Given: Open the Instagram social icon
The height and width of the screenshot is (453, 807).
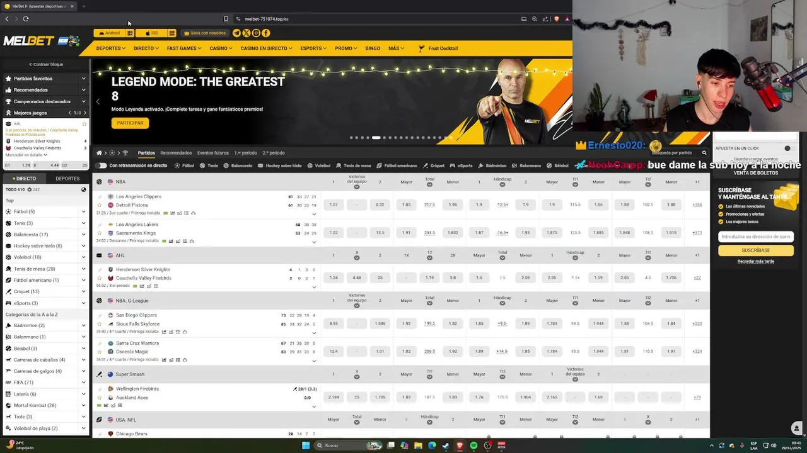Looking at the screenshot, I should [256, 33].
